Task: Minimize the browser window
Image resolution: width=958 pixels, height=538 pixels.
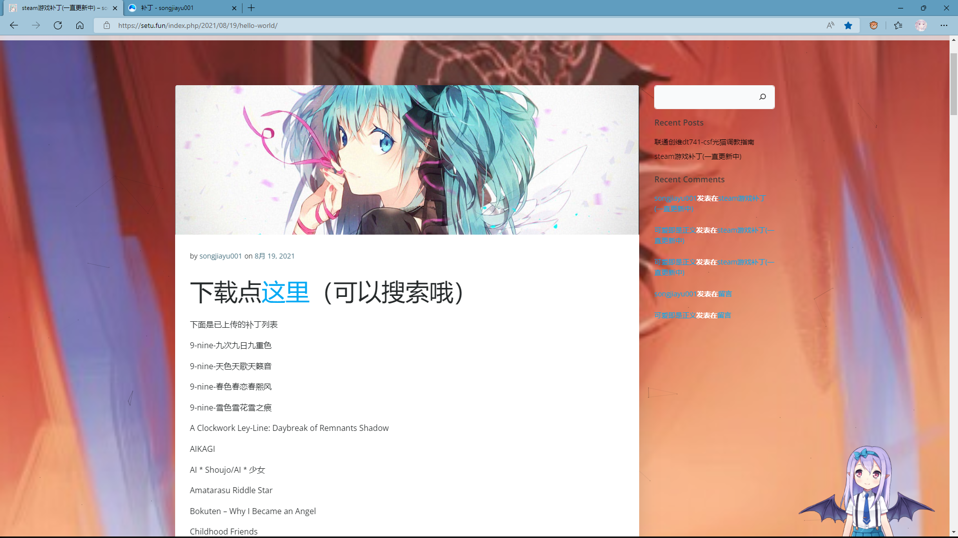Action: tap(901, 8)
